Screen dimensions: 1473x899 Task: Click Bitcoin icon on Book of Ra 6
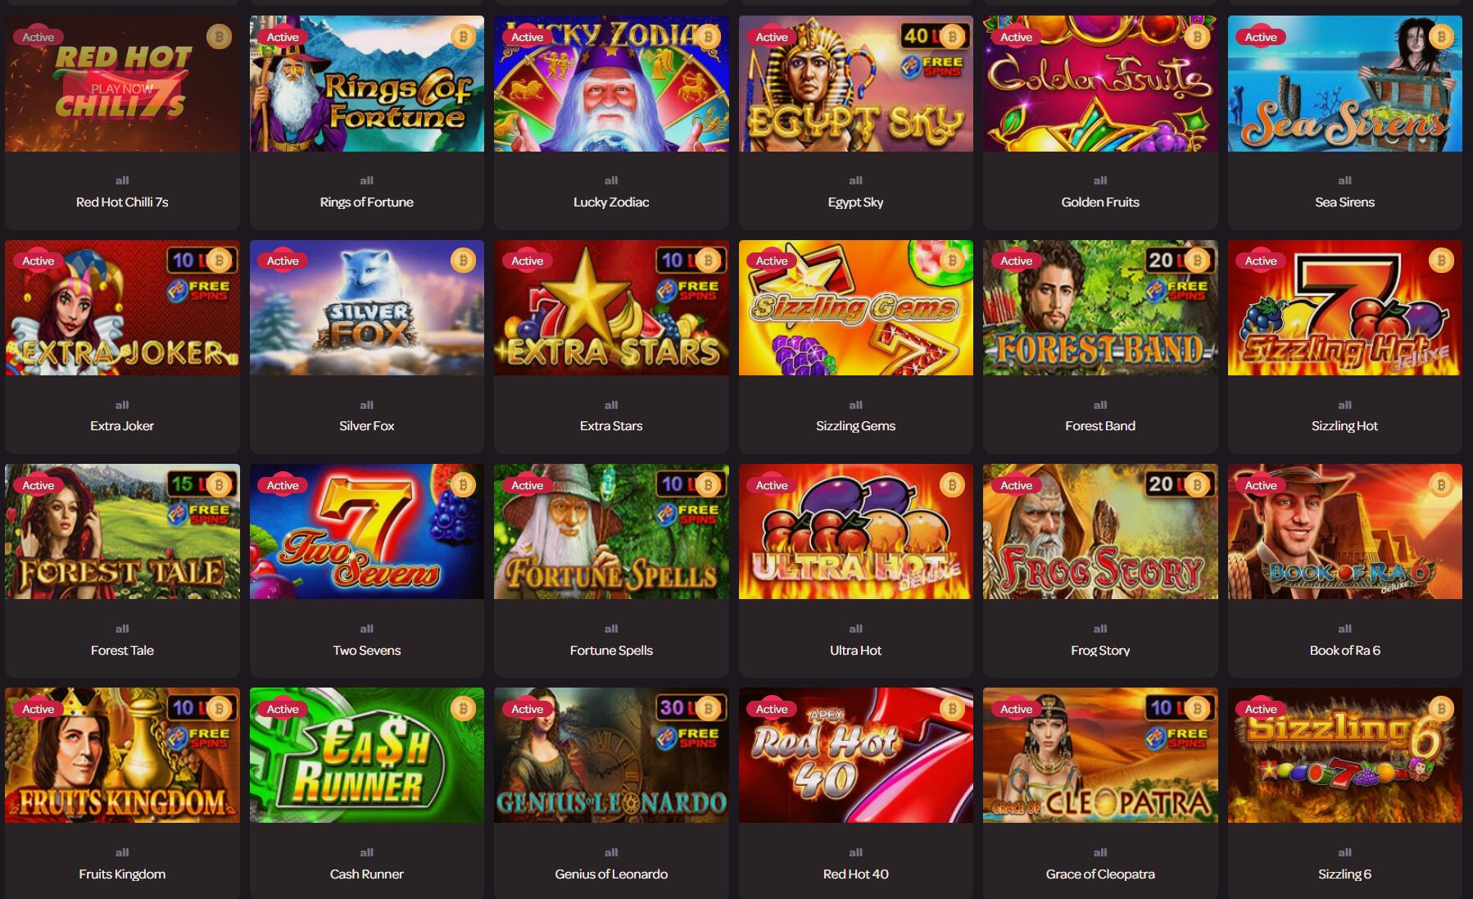pos(1441,485)
